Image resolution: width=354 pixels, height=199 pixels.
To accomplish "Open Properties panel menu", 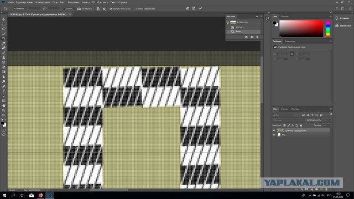I will (x=331, y=41).
